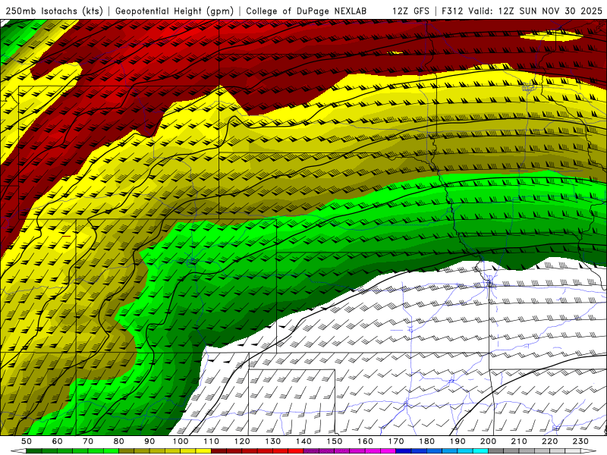Click the bright yellow swatch just left of the 110 mark

click(x=203, y=451)
